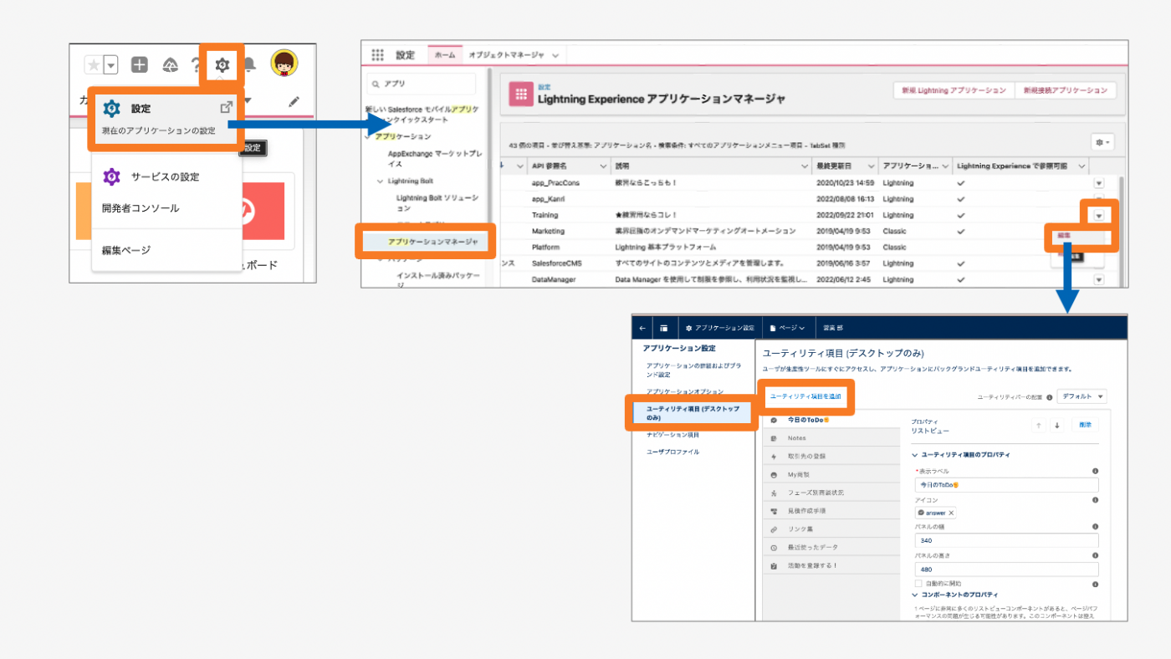Viewport: 1171px width, 659px height.
Task: Click the Quick Find search box with アプリ
Action: 422,84
